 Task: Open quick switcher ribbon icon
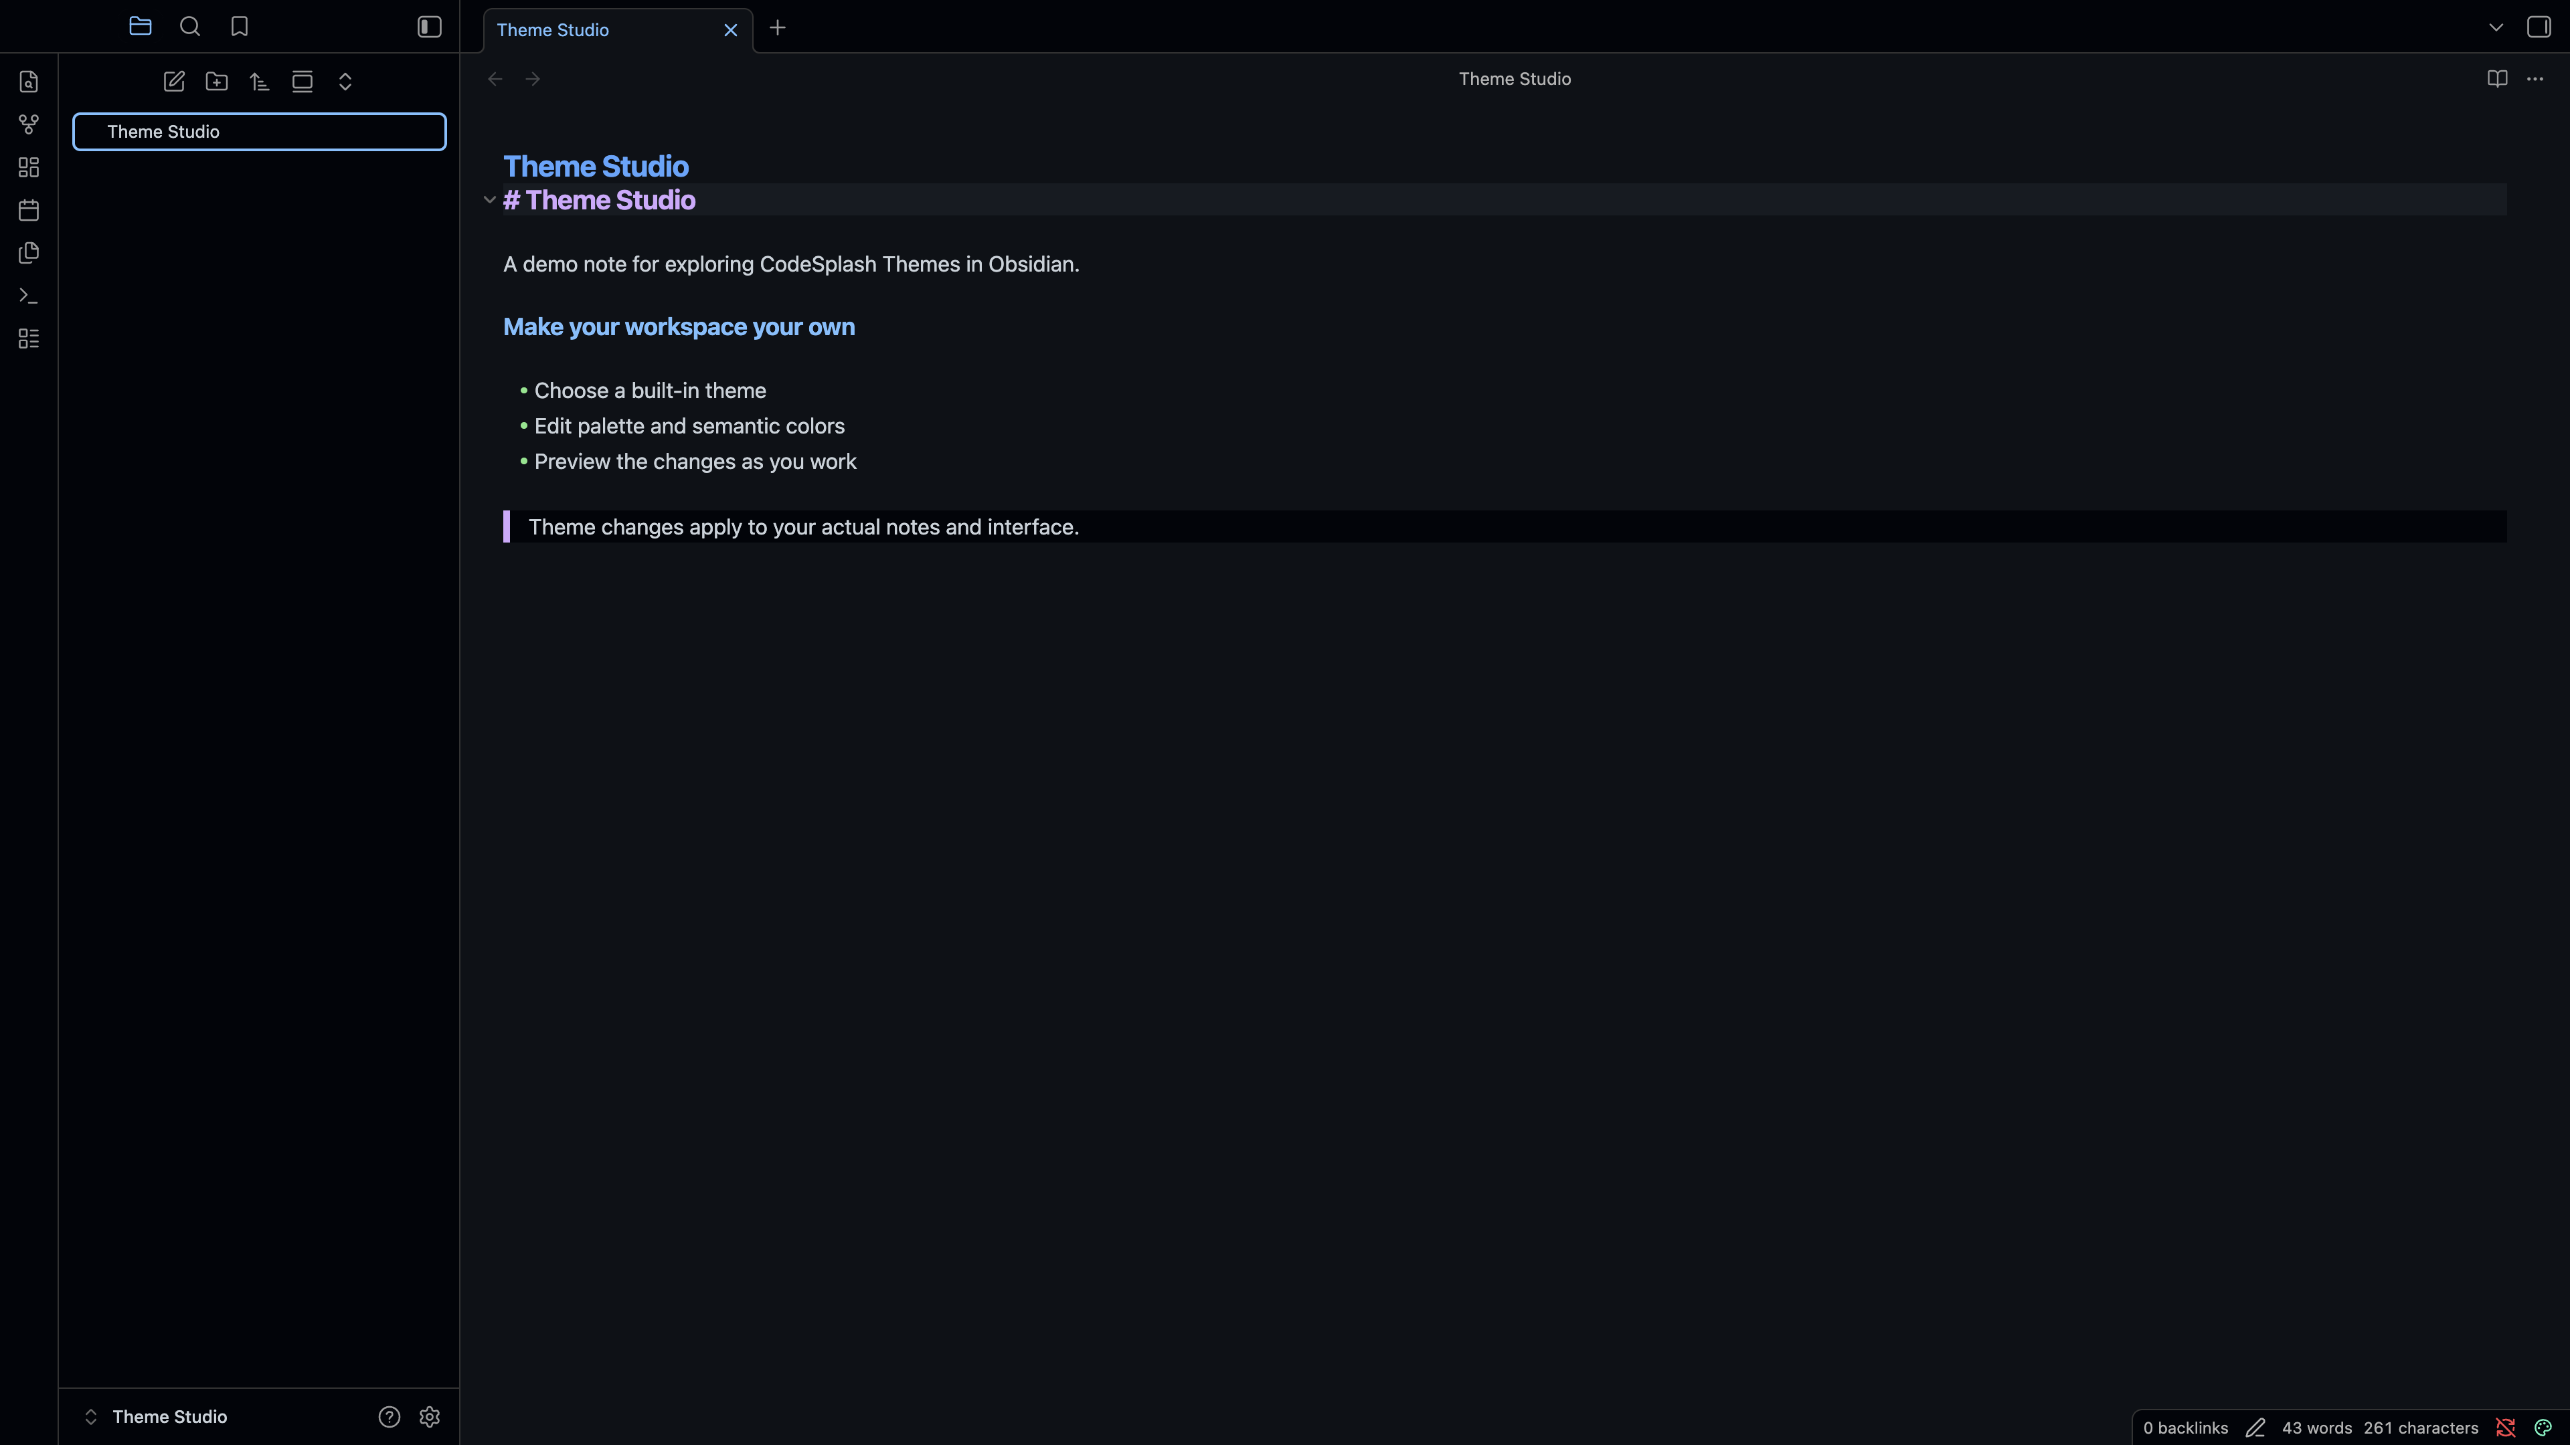coord(29,82)
